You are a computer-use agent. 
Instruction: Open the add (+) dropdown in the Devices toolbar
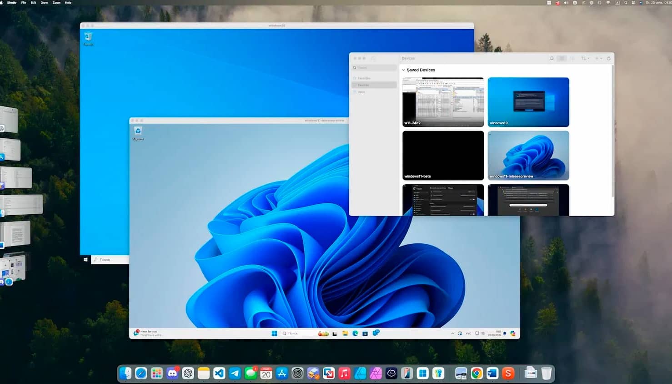[598, 58]
